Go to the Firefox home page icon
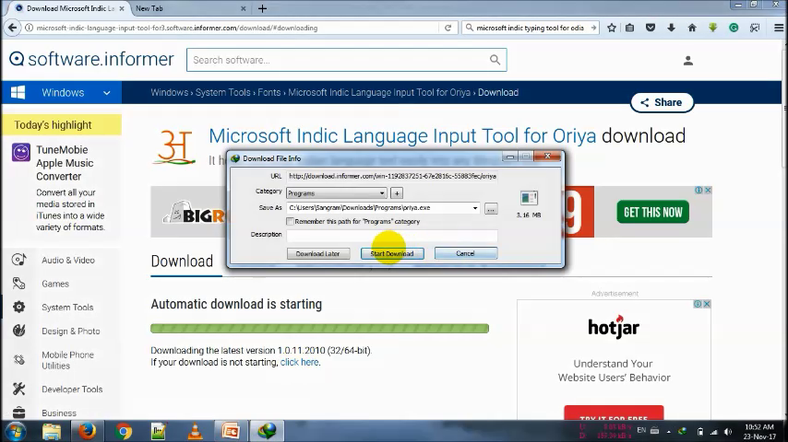 692,29
